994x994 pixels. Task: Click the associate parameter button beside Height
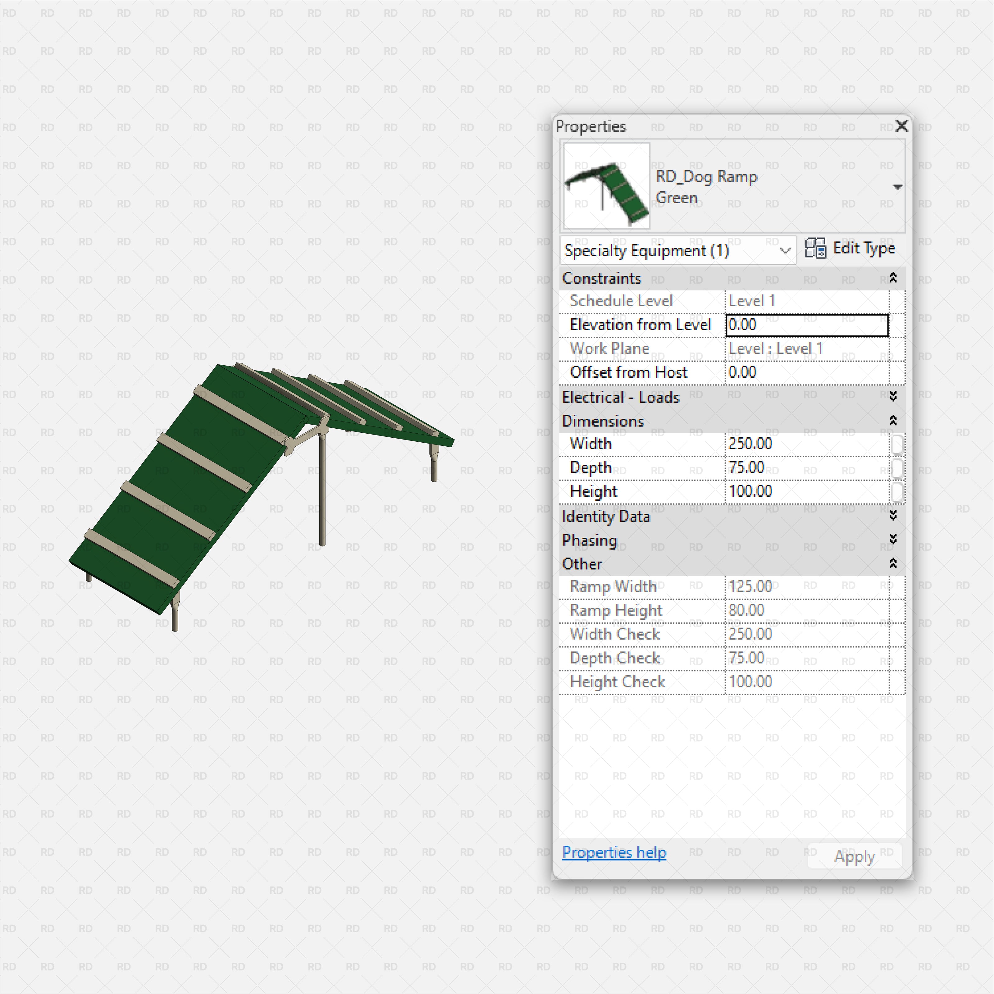898,491
